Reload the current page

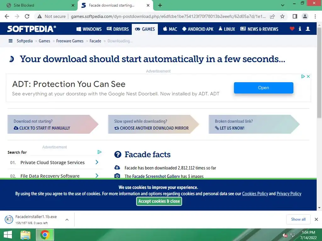click(x=27, y=16)
